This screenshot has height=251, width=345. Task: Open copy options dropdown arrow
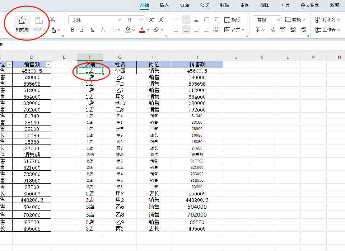(x=59, y=30)
